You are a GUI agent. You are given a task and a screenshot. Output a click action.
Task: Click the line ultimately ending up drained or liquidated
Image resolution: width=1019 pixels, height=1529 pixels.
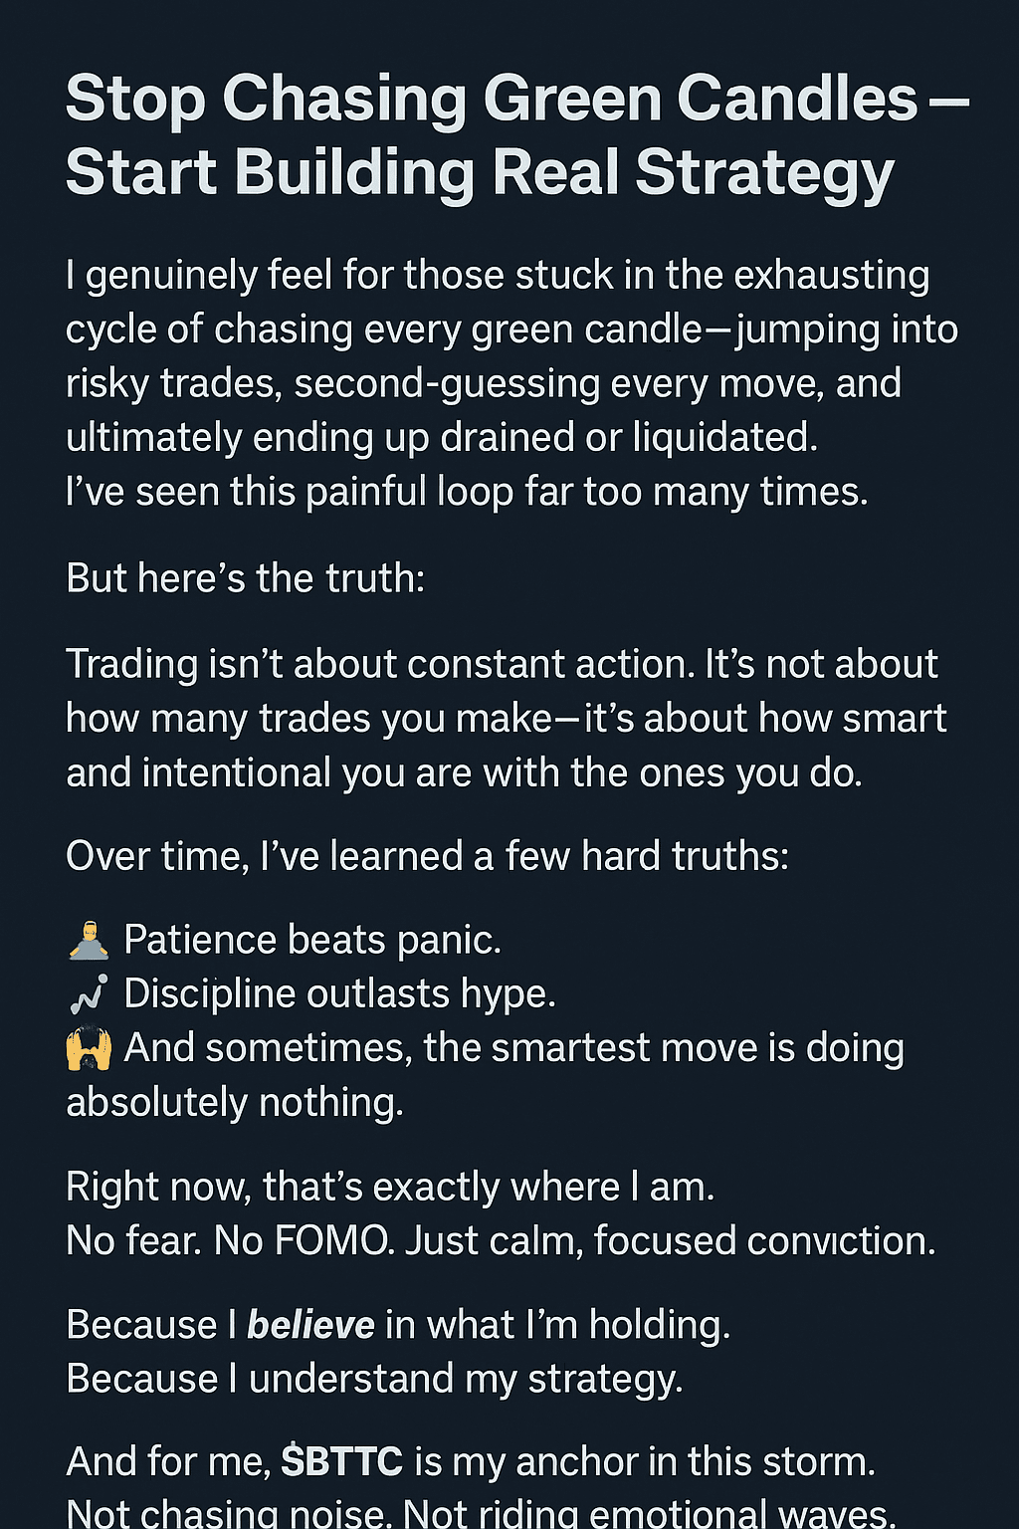tap(442, 438)
